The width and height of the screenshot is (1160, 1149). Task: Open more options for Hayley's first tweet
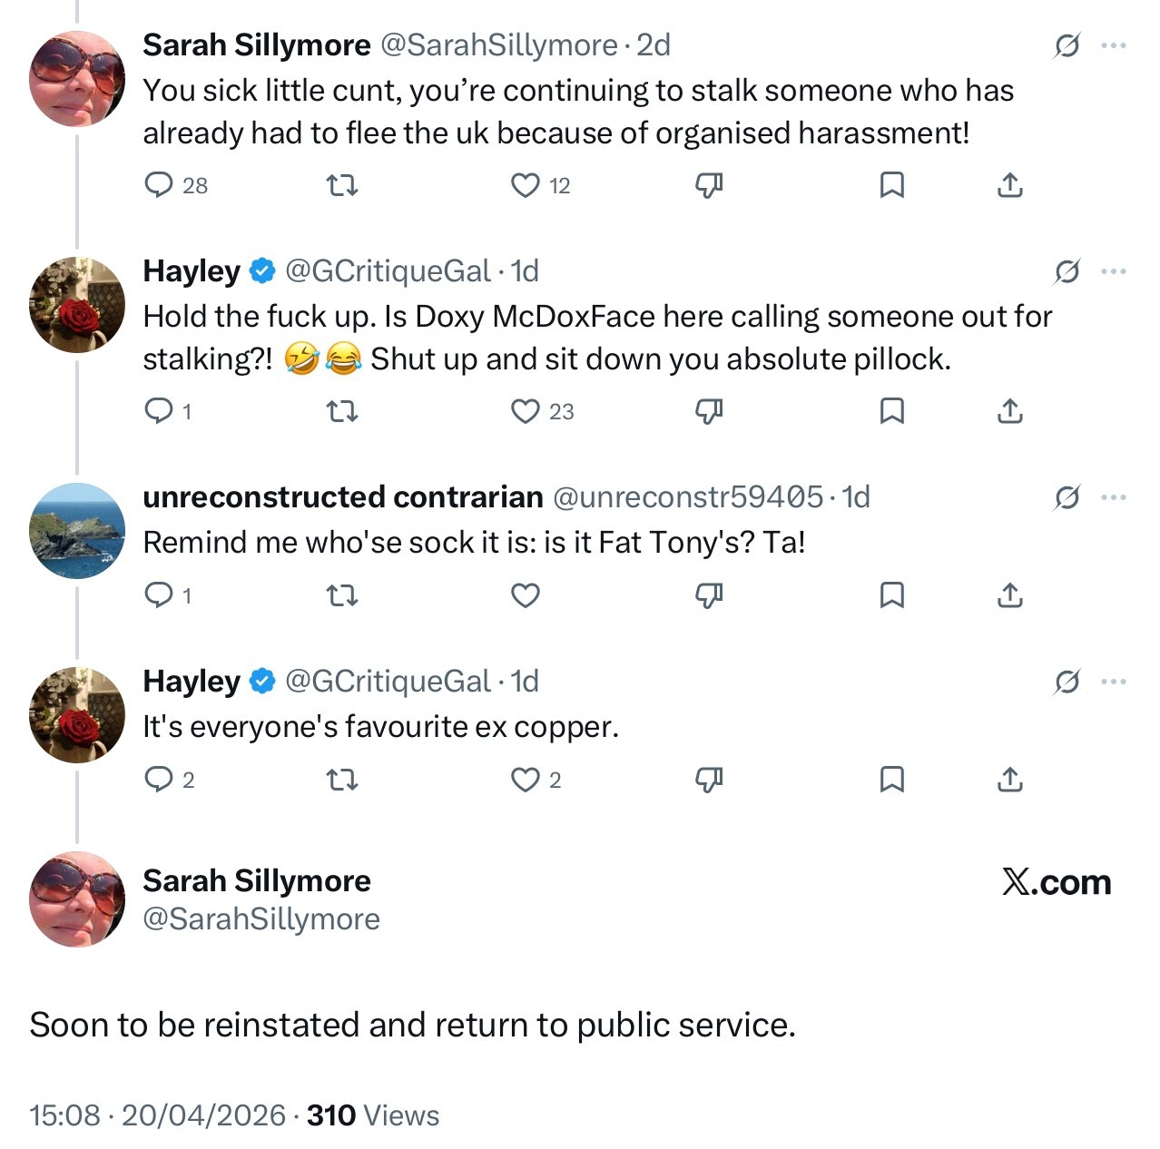[x=1114, y=271]
